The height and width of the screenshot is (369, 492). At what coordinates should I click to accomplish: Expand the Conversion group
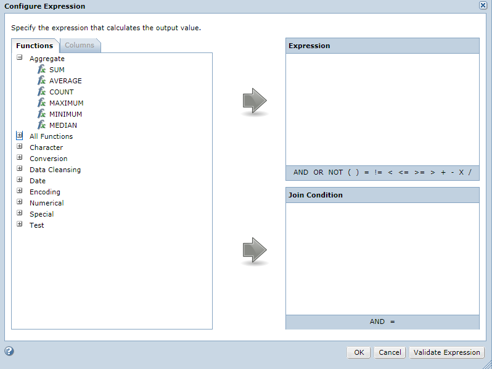click(20, 157)
